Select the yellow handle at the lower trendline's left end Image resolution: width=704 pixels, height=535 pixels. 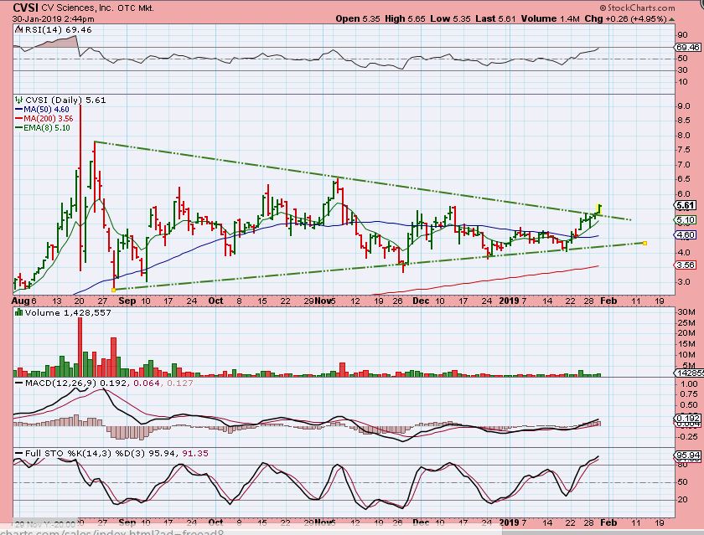[113, 291]
